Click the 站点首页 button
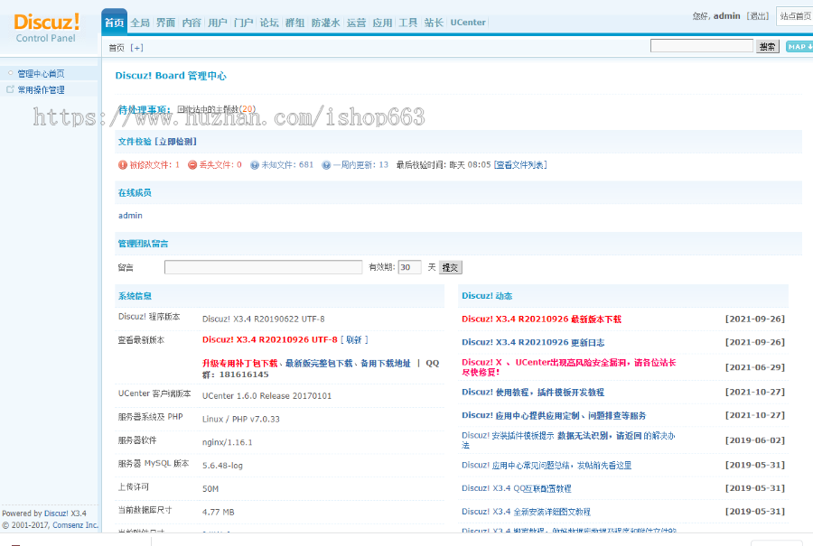The width and height of the screenshot is (813, 546). point(795,16)
